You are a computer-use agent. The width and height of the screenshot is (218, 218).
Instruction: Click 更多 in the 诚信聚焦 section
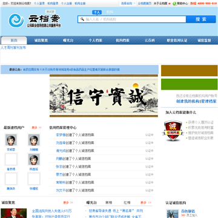click(68, 202)
